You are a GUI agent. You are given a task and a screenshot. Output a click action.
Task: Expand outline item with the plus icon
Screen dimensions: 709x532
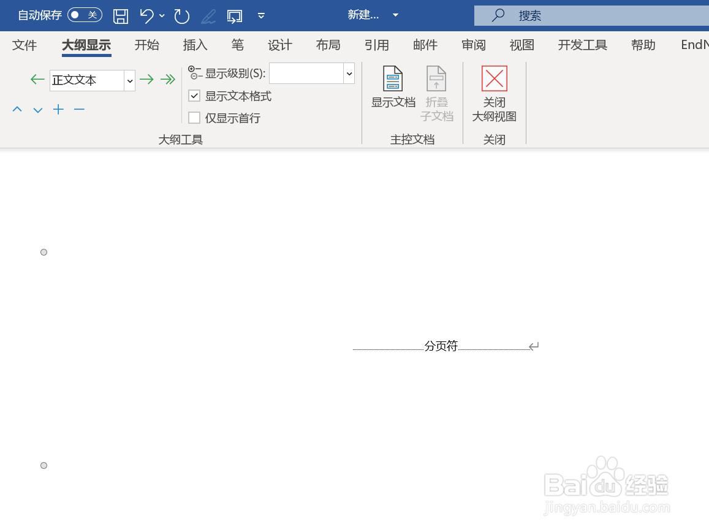click(x=58, y=109)
